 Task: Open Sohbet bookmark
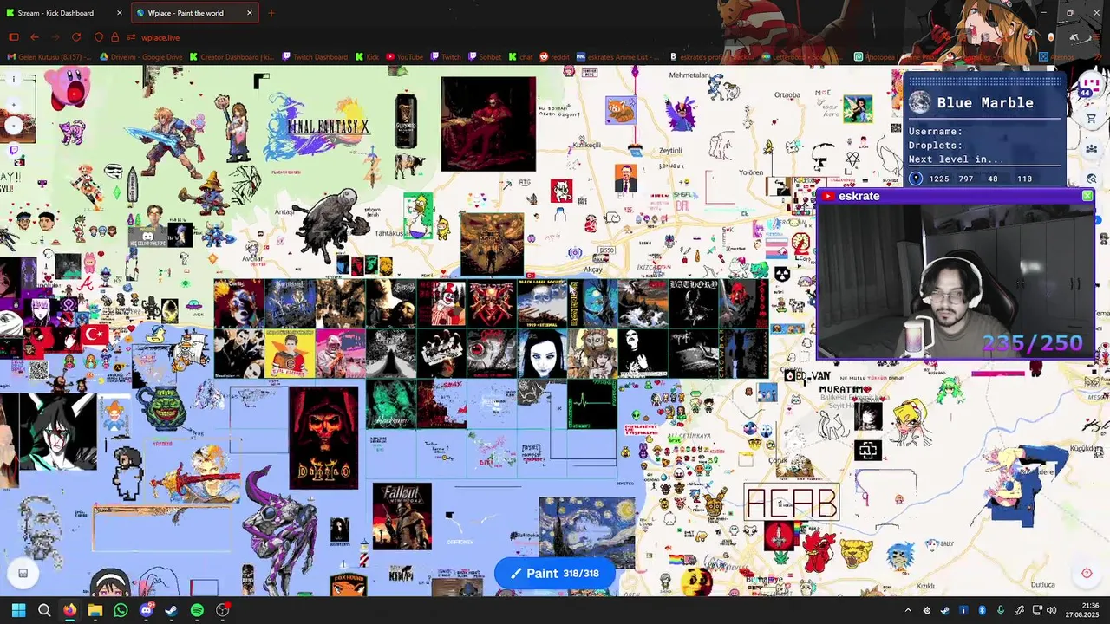(x=486, y=57)
